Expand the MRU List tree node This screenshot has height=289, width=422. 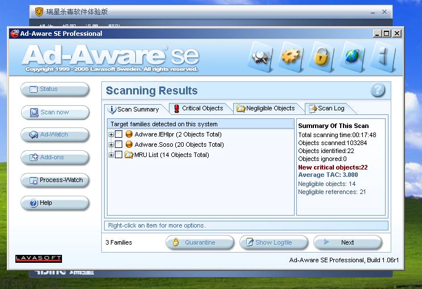[x=111, y=155]
